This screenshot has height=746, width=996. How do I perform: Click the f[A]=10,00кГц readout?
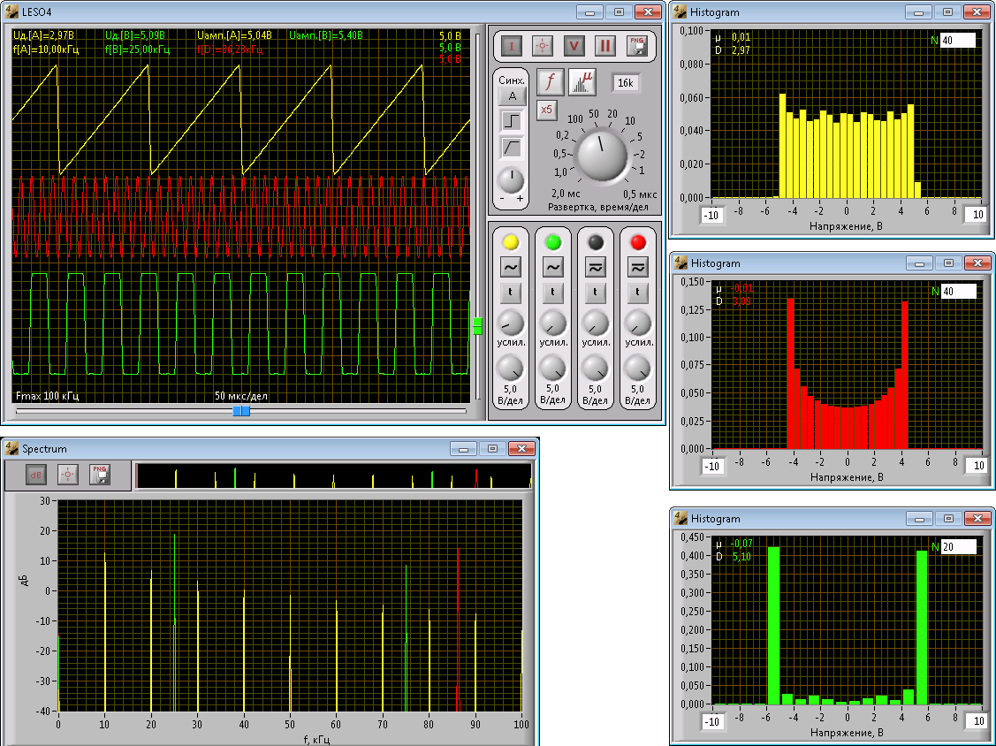point(46,49)
